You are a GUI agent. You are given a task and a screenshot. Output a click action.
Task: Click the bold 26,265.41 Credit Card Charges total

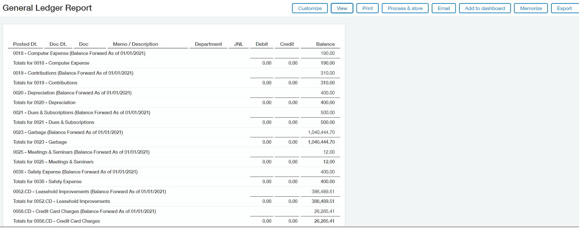pos(324,221)
